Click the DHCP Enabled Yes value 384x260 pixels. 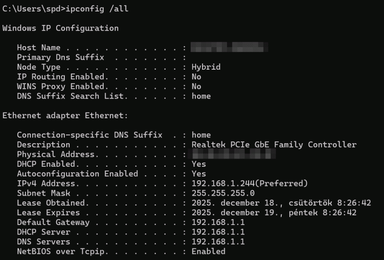point(199,164)
